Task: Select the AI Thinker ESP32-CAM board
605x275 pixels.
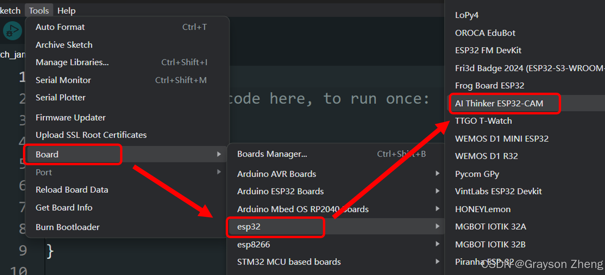Action: [x=499, y=104]
